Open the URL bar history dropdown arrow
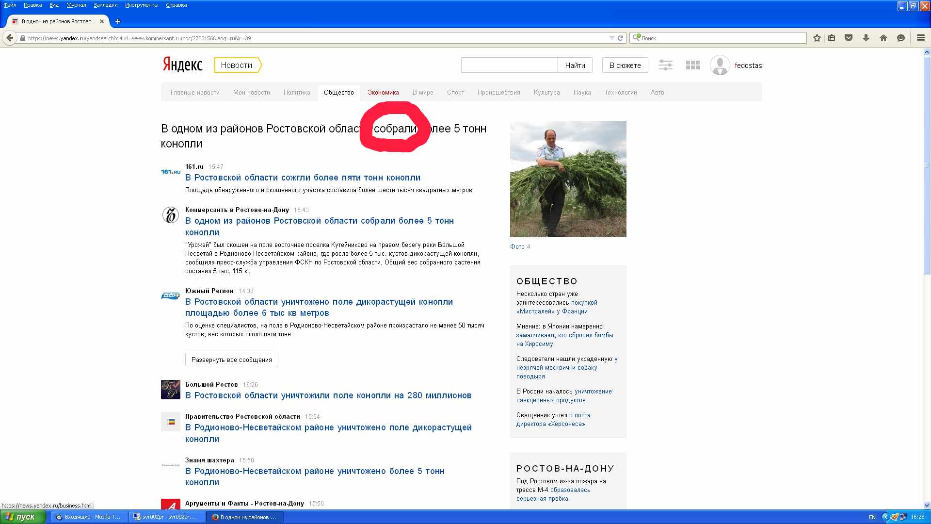931x524 pixels. click(611, 38)
